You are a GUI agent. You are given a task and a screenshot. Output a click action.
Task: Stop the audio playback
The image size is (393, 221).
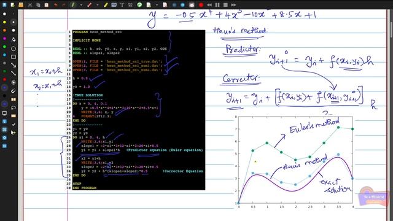tap(225, 5)
